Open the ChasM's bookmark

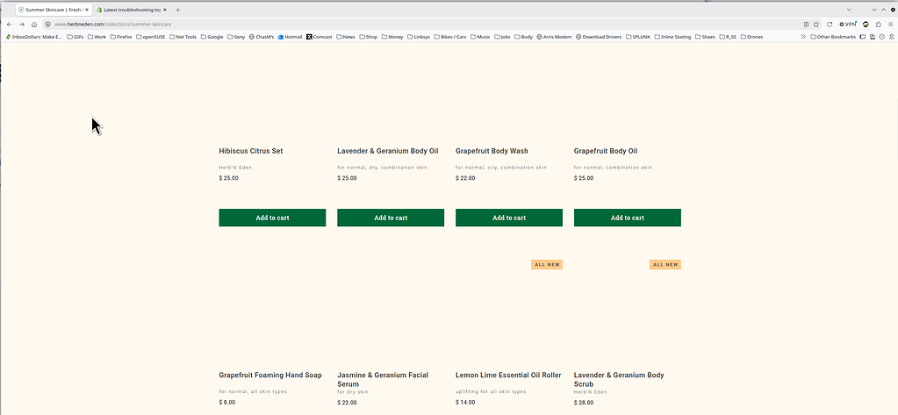[x=262, y=37]
